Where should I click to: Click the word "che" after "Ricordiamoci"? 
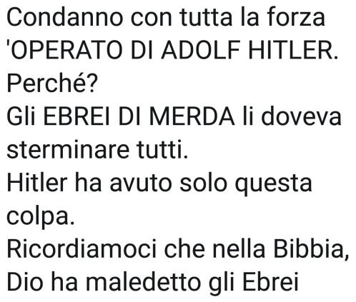(x=184, y=250)
